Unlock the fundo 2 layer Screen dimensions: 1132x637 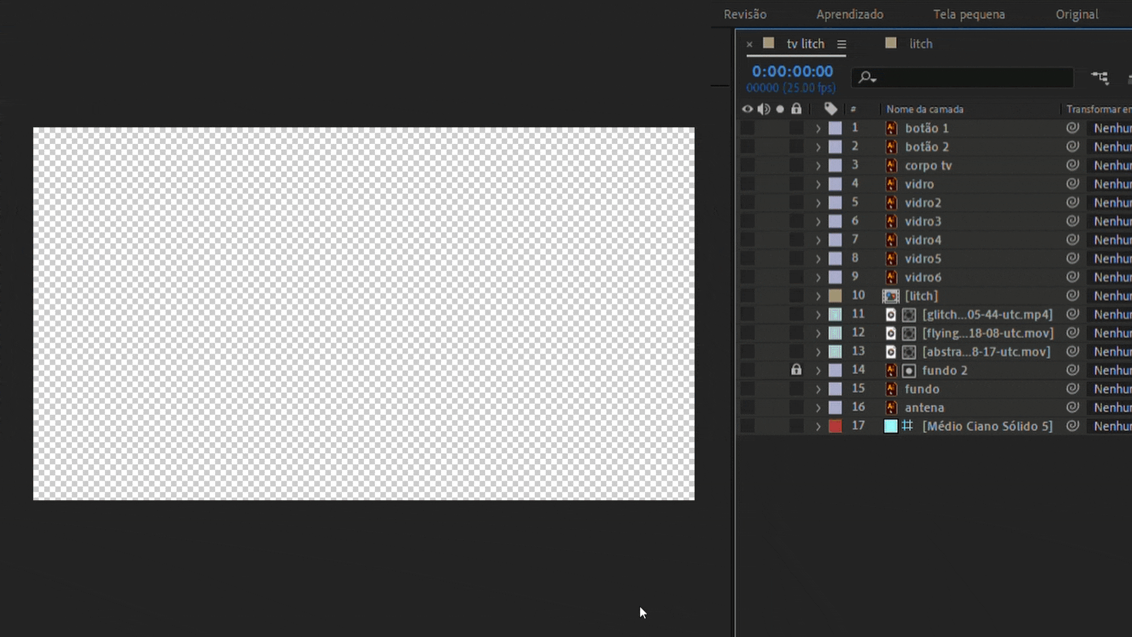(x=797, y=370)
